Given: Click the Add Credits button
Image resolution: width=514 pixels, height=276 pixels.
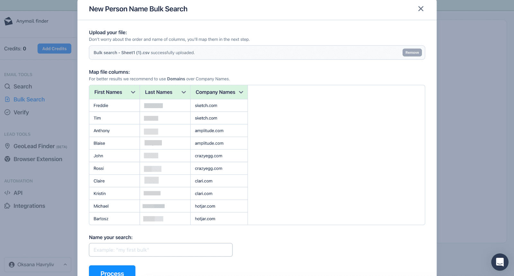Looking at the screenshot, I should (x=54, y=49).
